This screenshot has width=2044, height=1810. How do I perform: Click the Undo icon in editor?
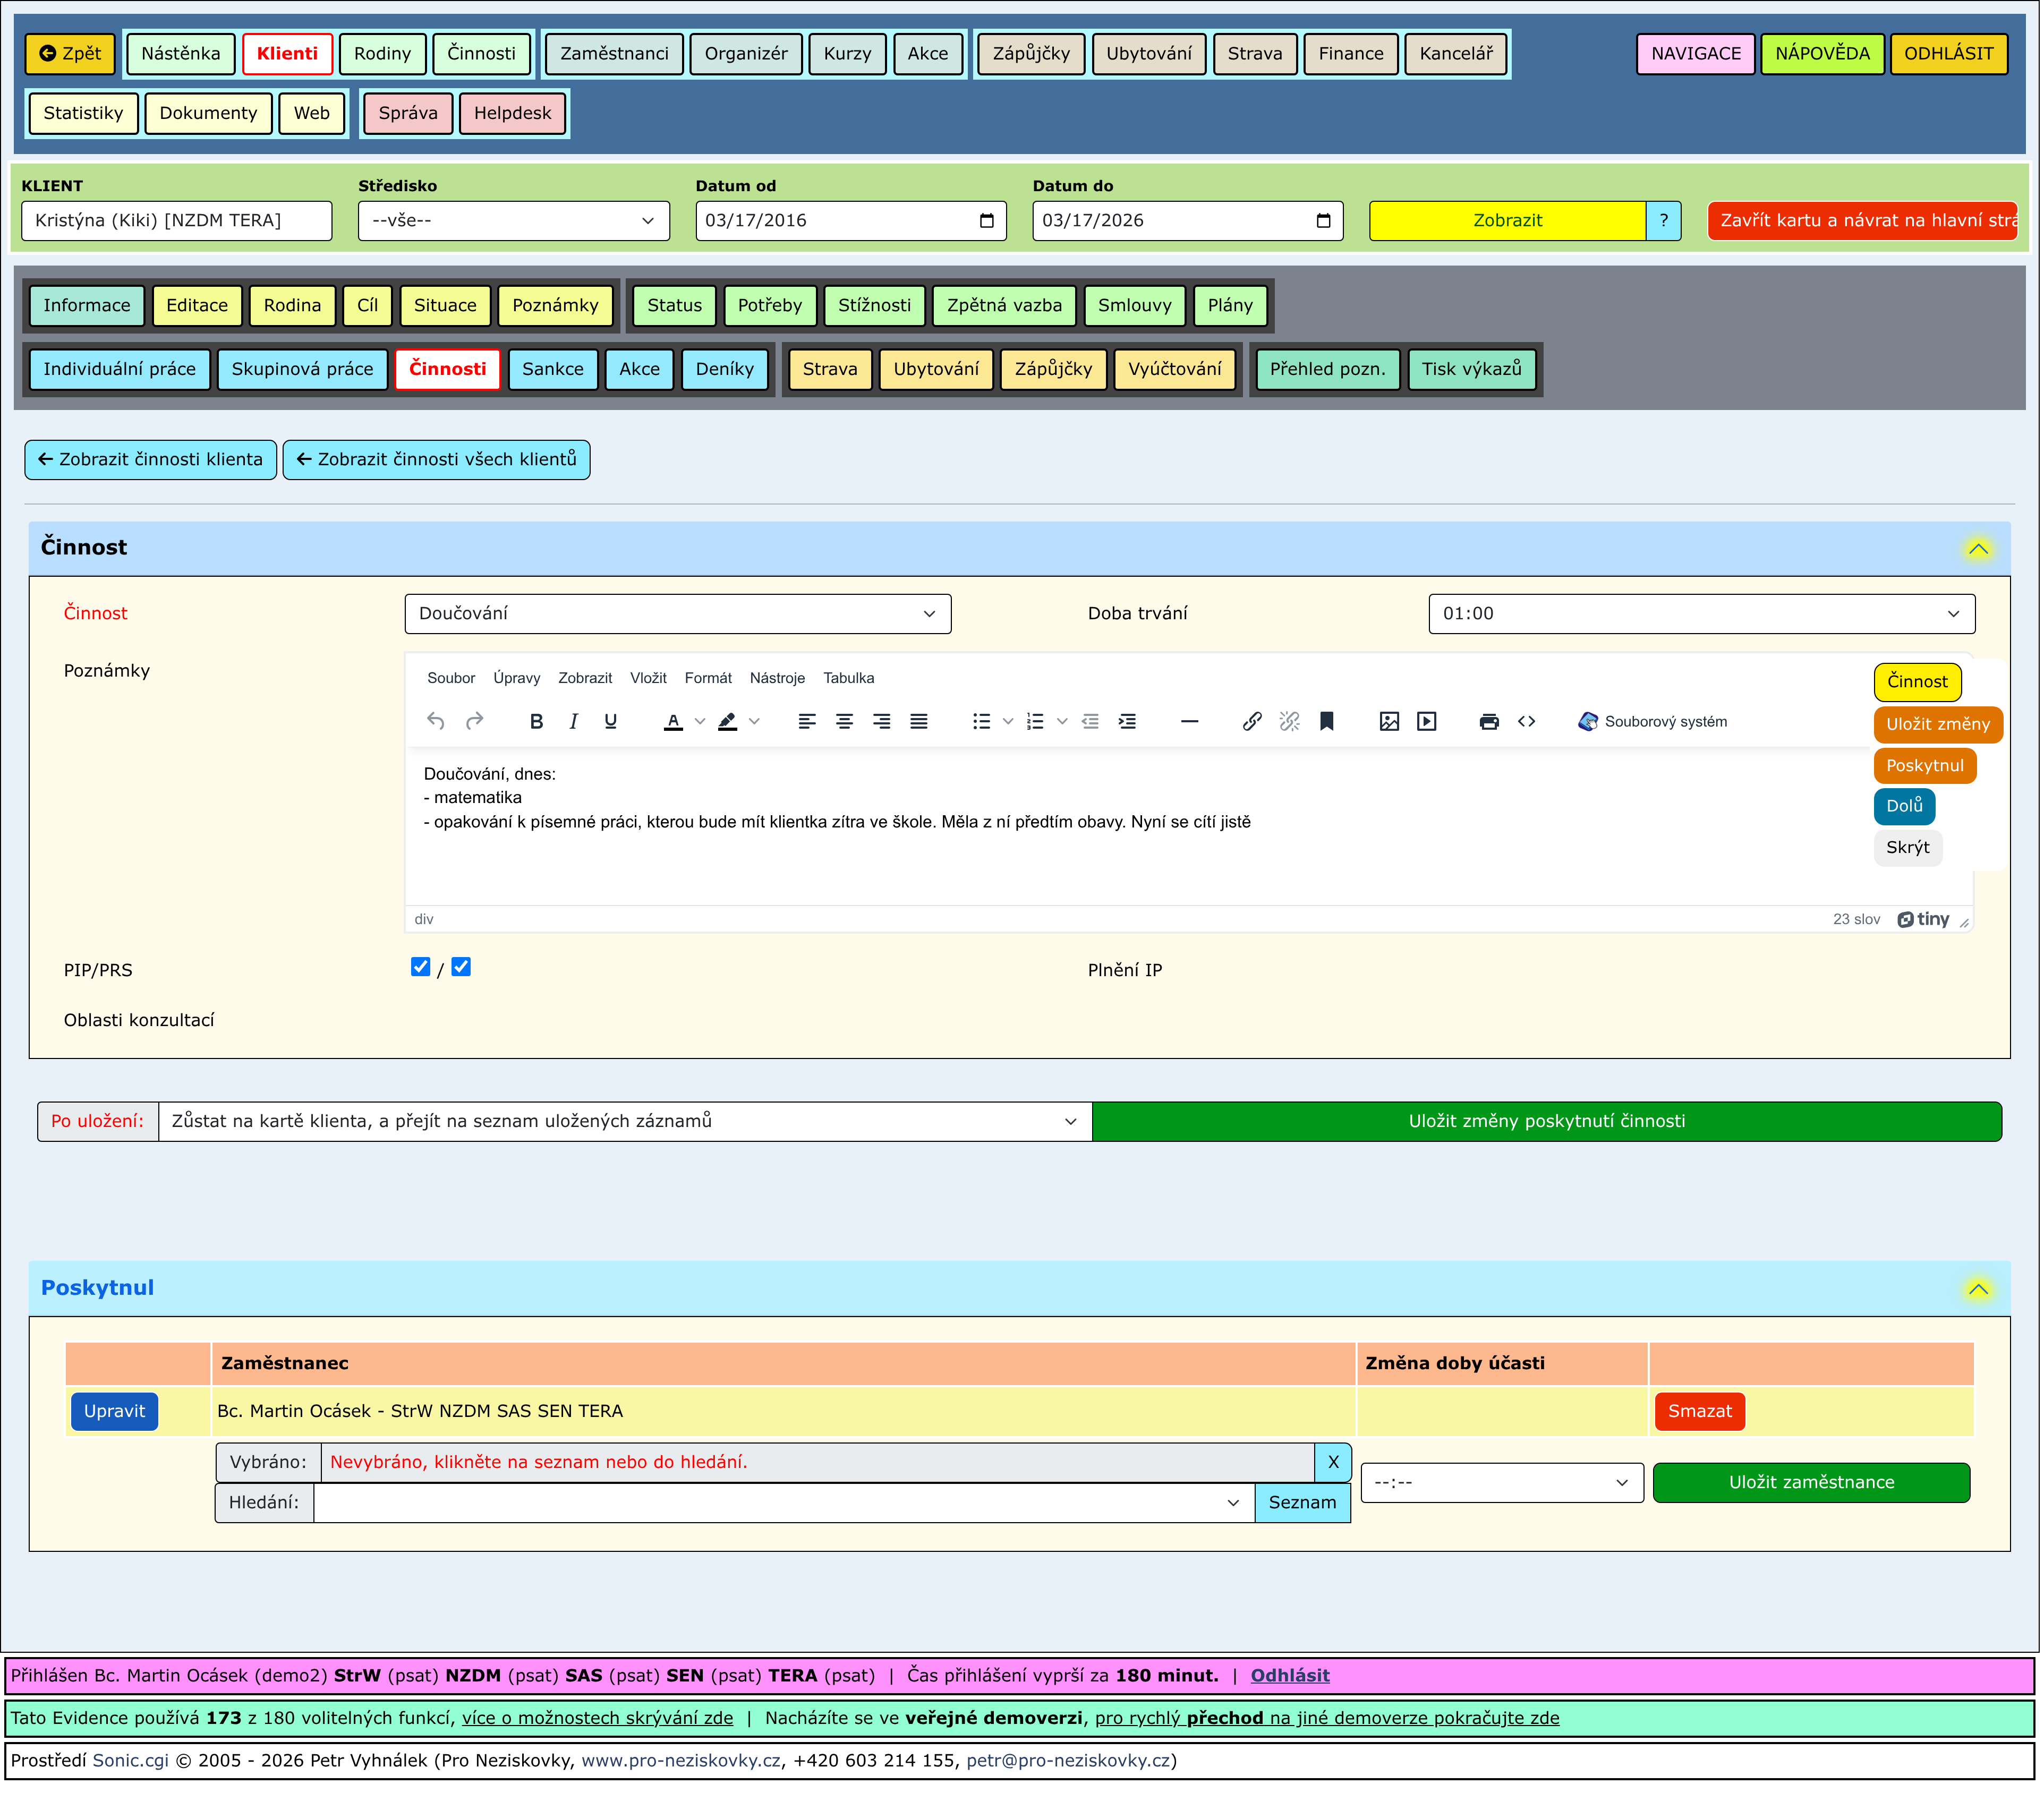[436, 722]
